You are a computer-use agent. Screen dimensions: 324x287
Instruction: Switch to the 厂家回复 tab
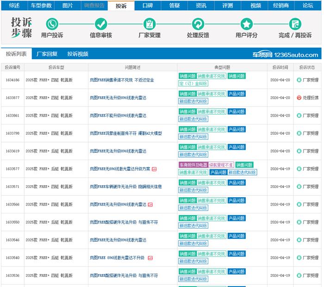(x=47, y=54)
